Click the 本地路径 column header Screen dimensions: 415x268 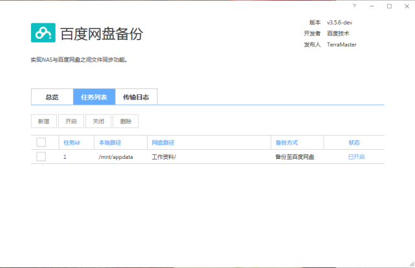(x=110, y=142)
